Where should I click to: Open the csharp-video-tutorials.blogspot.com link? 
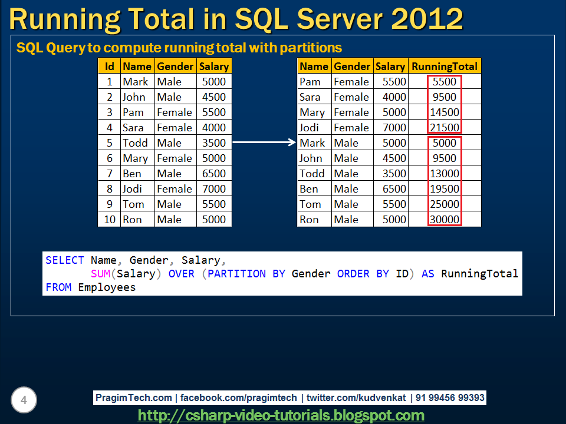283,414
